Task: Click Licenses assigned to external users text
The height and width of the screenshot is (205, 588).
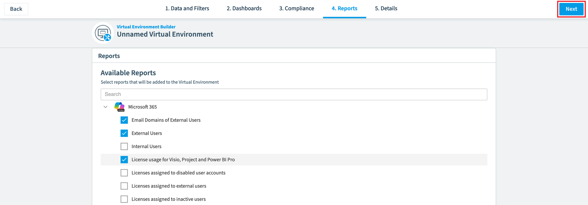Action: coord(169,186)
